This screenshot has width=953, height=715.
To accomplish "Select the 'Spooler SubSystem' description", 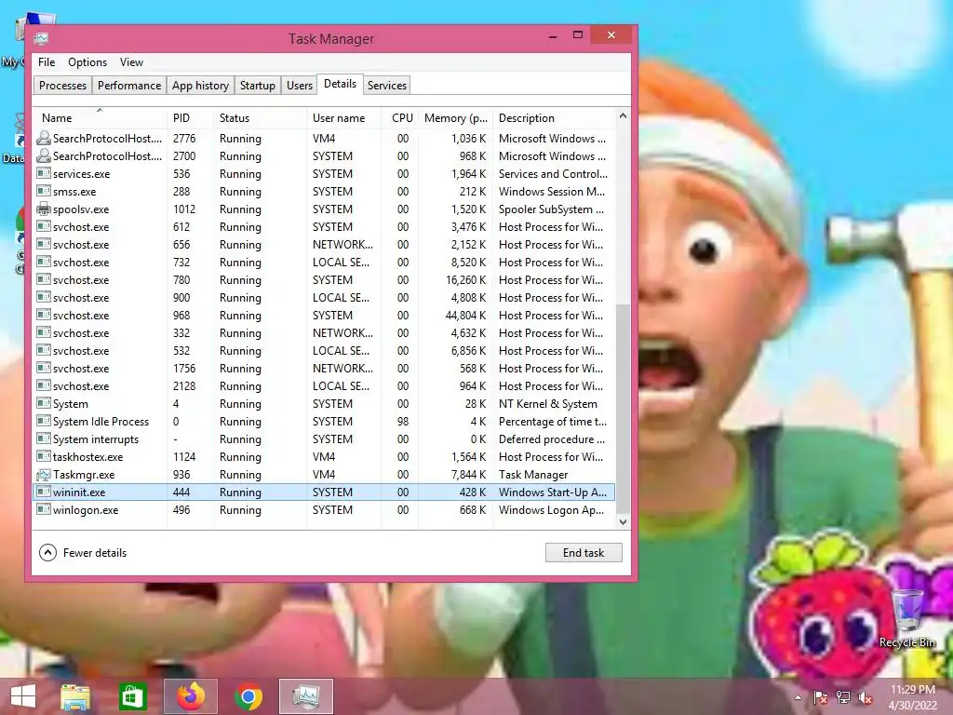I will click(551, 209).
